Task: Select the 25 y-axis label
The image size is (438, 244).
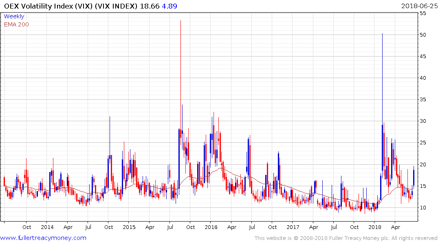Action: pyautogui.click(x=423, y=143)
